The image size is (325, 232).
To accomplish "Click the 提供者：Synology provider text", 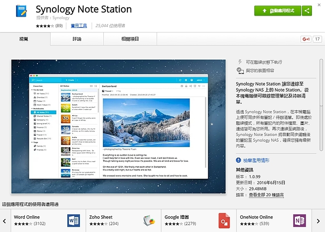I will point(53,18).
